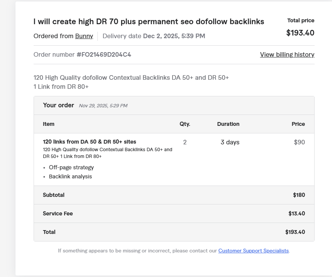
Task: Click the Qty. column header
Action: click(185, 124)
